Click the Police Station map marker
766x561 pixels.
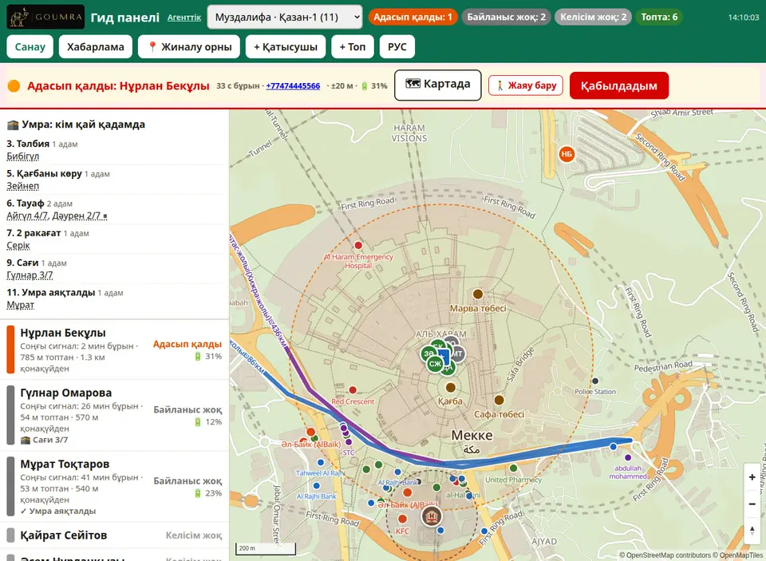click(595, 381)
